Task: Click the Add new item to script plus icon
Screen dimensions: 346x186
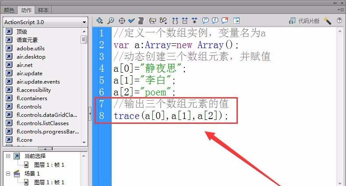Action: point(99,21)
